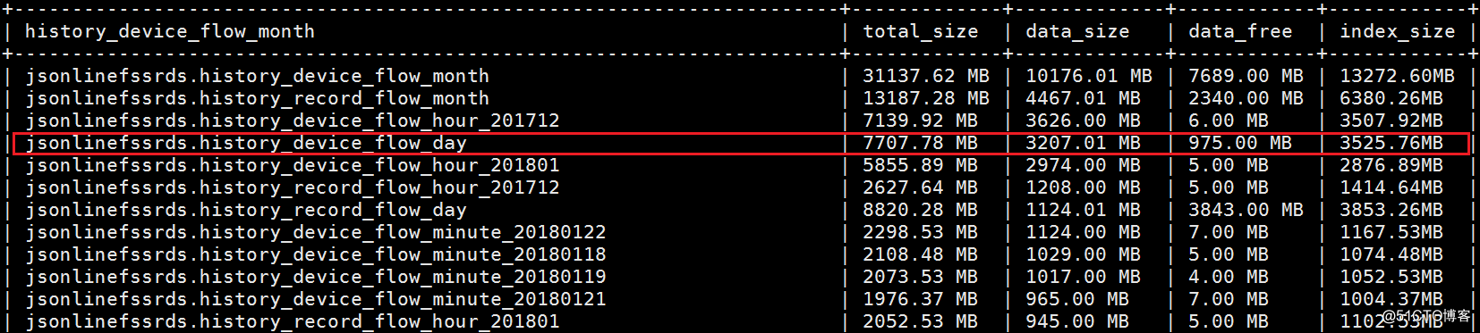
Task: Click data free value 975.00 MB
Action: coord(1240,143)
